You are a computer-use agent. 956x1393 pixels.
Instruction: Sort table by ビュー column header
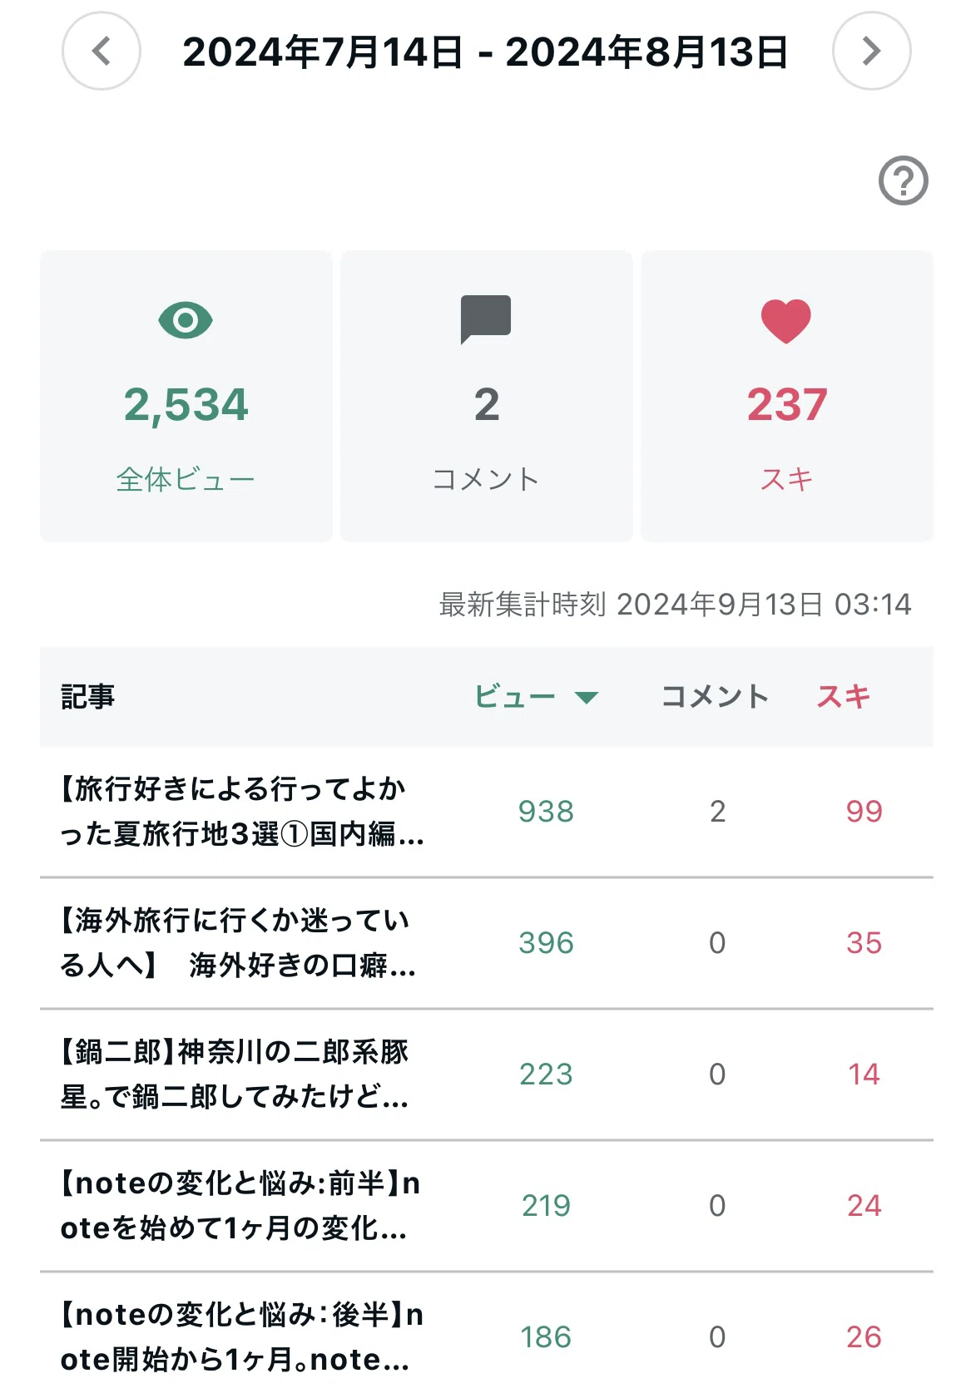coord(515,697)
